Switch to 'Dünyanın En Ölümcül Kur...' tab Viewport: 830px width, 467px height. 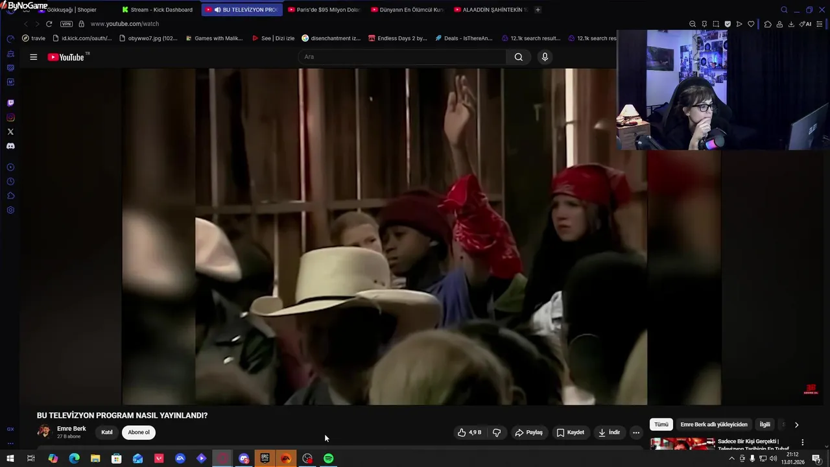coord(407,10)
